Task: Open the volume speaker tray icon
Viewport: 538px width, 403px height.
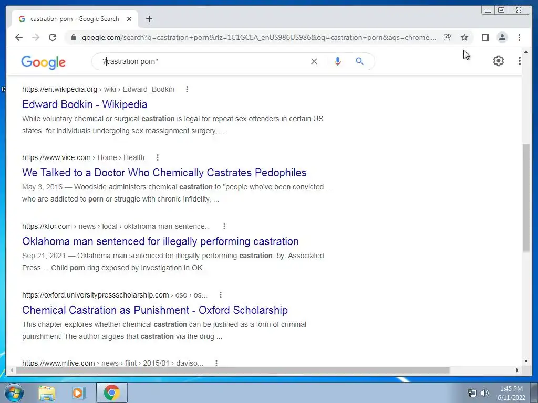Action: point(485,393)
